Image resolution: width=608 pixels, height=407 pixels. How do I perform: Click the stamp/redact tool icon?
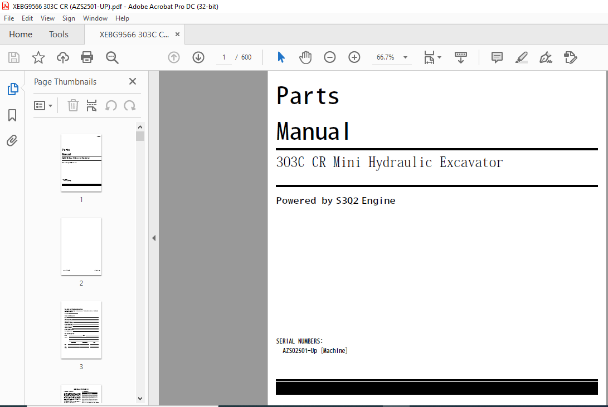click(x=571, y=57)
